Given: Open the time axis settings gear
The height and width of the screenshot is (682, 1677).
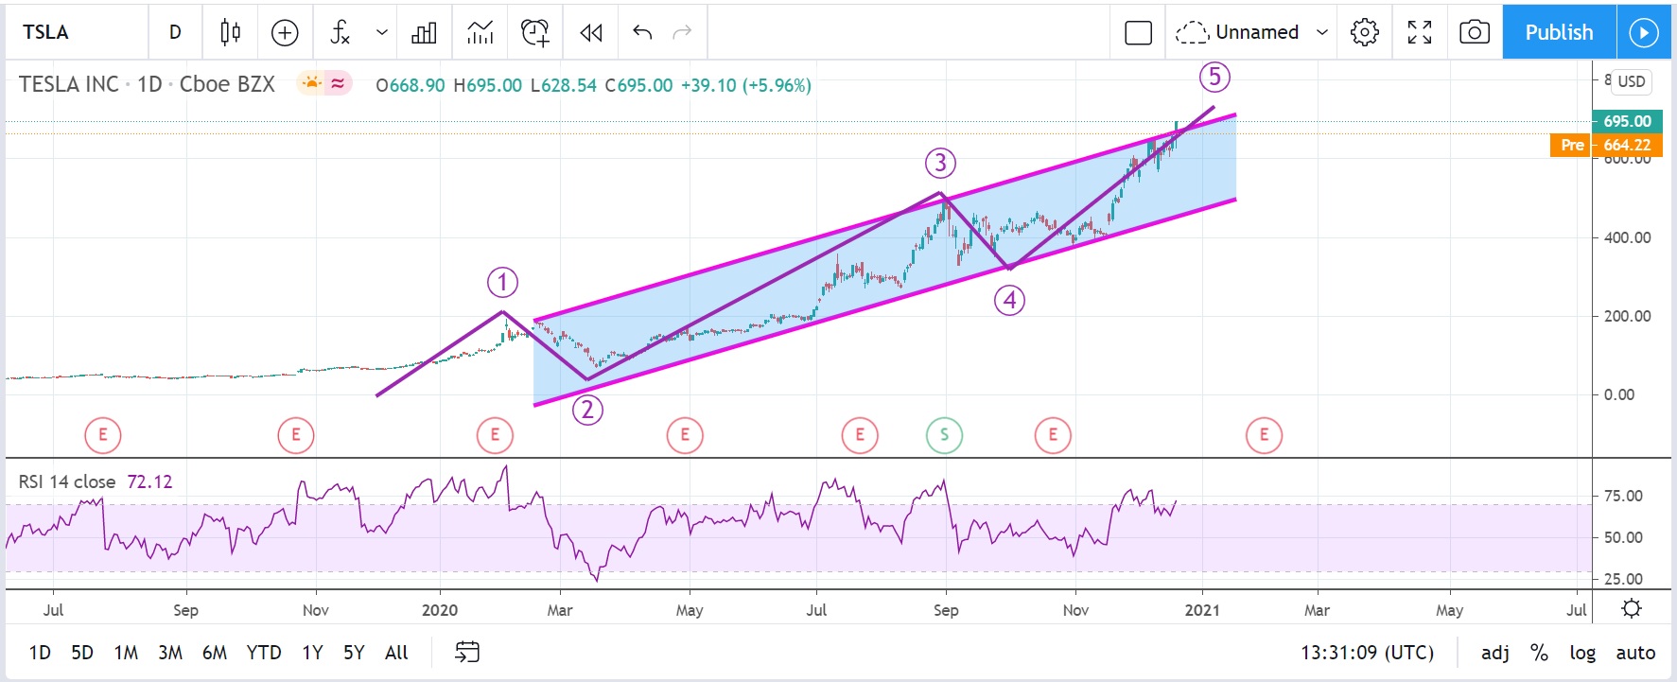Looking at the screenshot, I should pos(1632,608).
